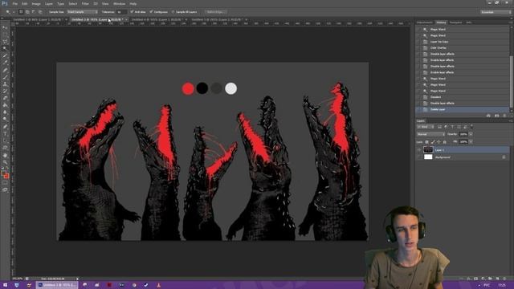Click lock transparent pixels icon

coord(426,142)
